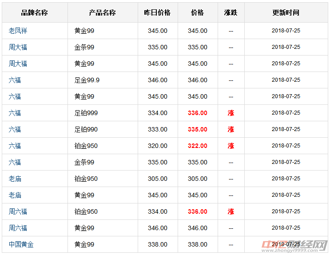
Task: Select 六福 link in the 铂金950 row
Action: (15, 146)
